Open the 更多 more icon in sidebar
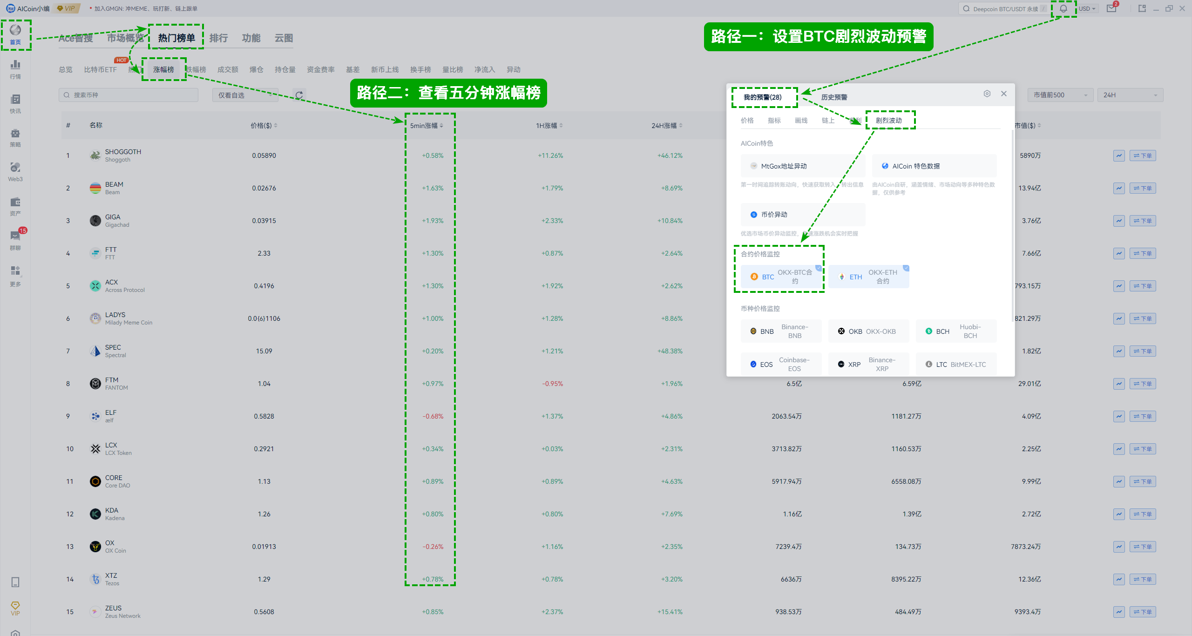Image resolution: width=1192 pixels, height=636 pixels. click(15, 276)
